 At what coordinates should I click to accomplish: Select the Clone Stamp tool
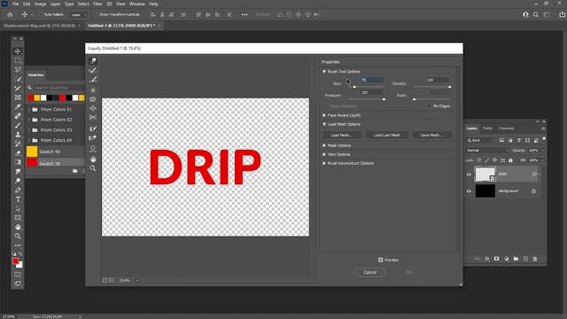(18, 135)
